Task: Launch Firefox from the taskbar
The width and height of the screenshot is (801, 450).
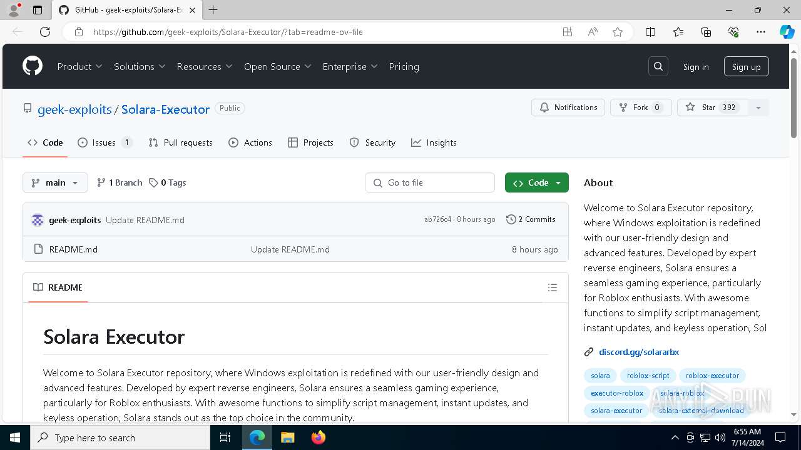Action: (x=319, y=437)
